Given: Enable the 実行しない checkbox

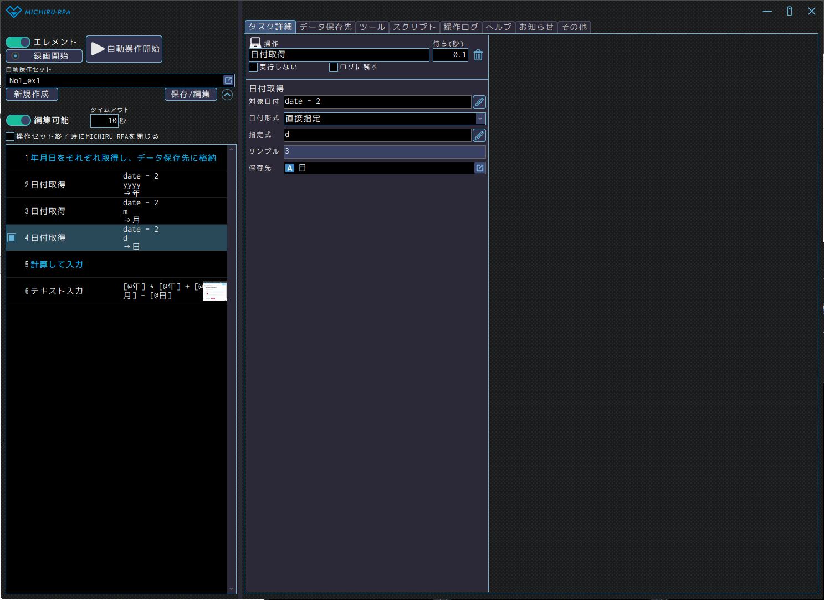Looking at the screenshot, I should 254,67.
